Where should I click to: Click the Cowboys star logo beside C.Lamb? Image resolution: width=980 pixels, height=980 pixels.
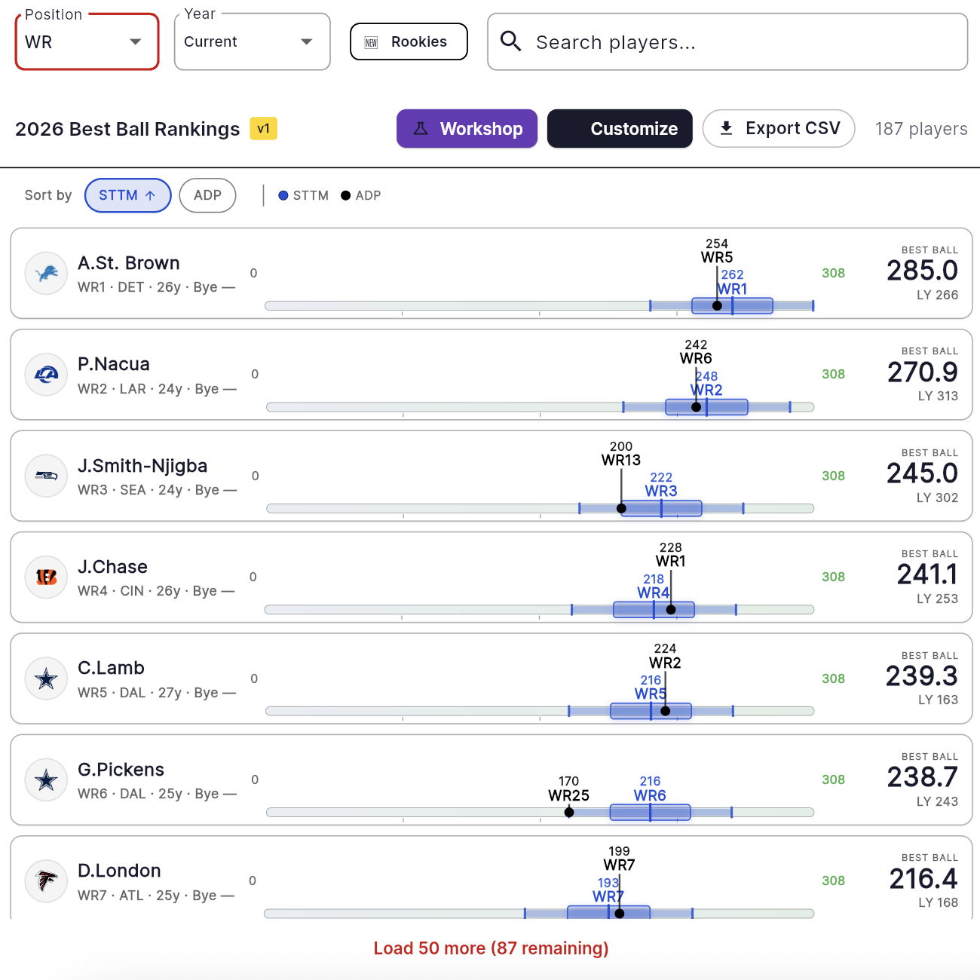pos(47,678)
